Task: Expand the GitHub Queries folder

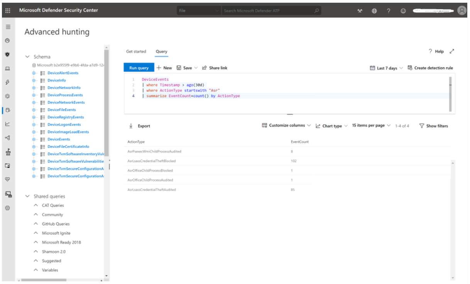Action: coord(36,224)
